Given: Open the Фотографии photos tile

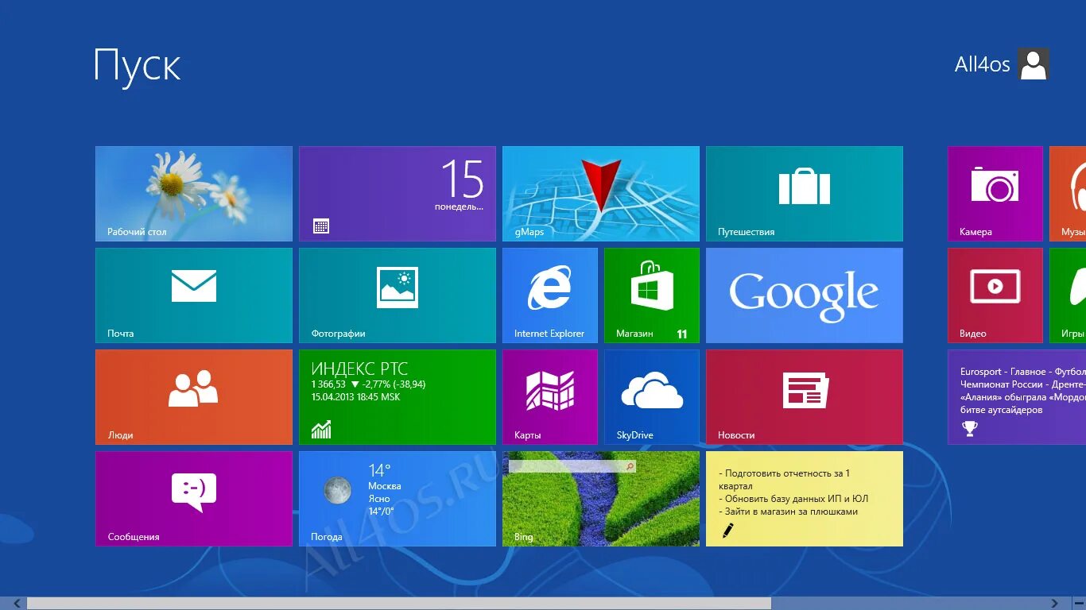Looking at the screenshot, I should tap(397, 295).
